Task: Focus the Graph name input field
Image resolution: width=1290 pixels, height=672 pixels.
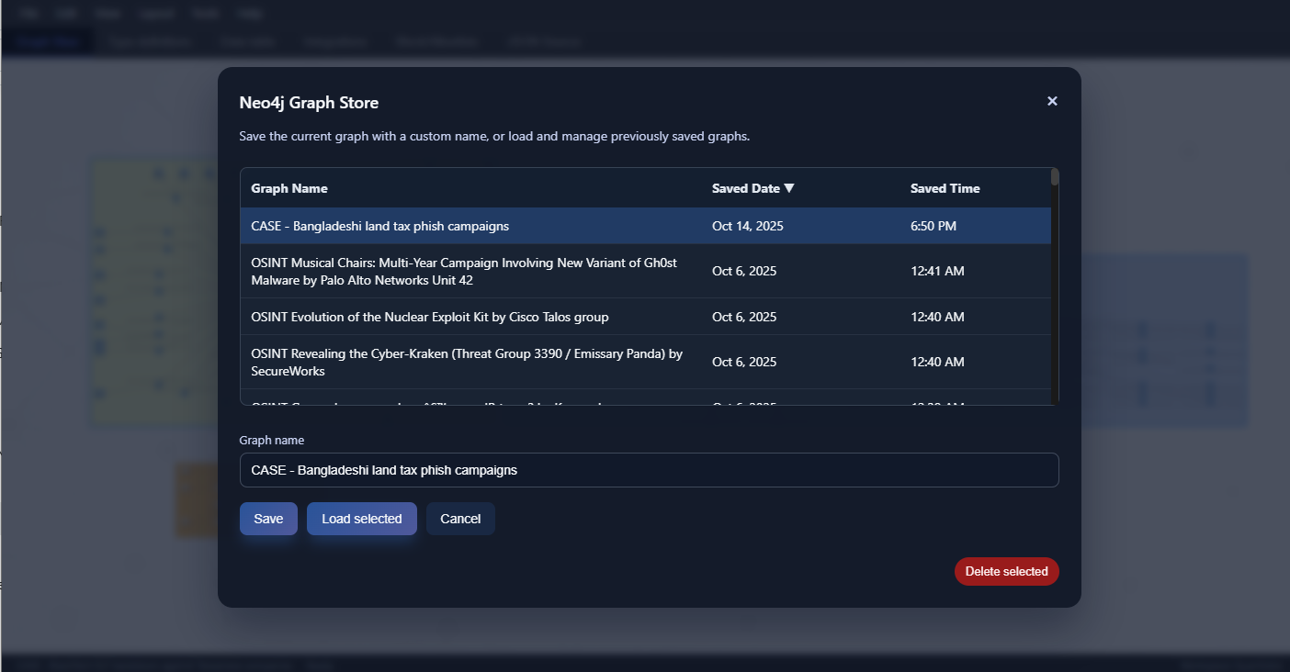Action: tap(649, 470)
